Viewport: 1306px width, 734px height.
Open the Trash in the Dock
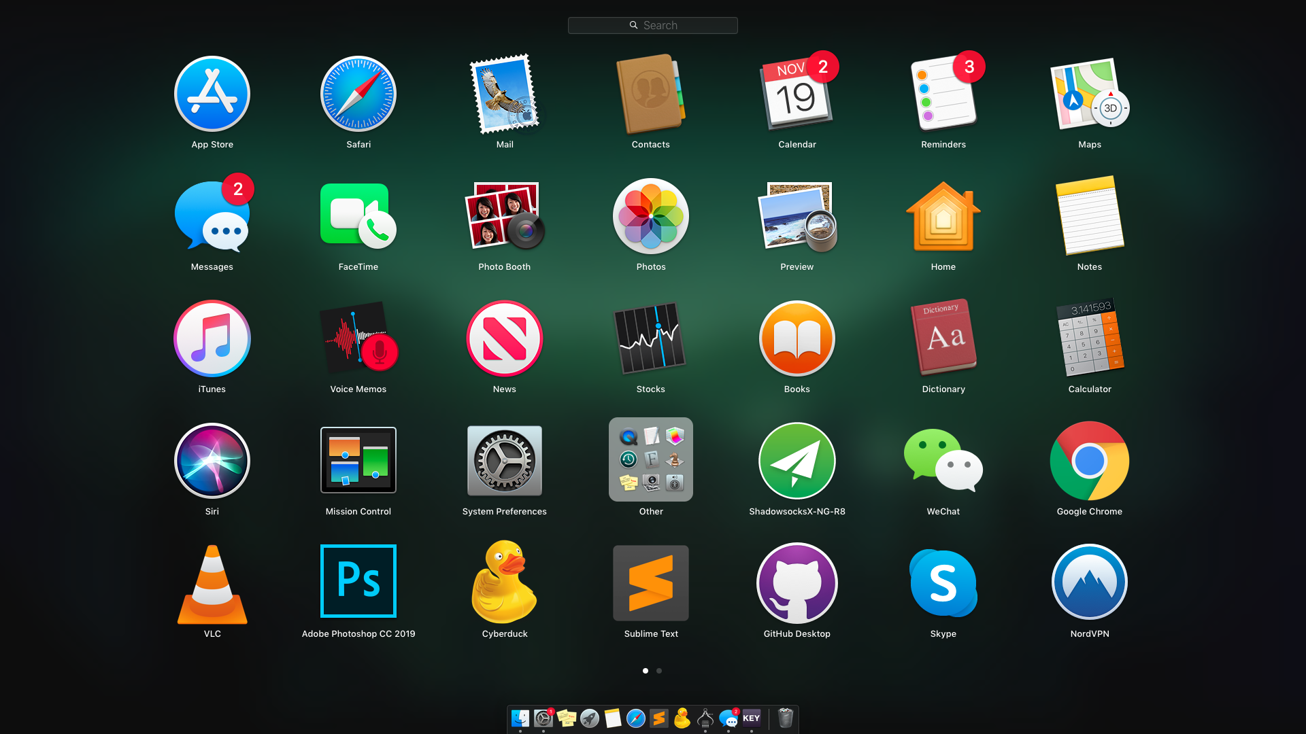(786, 718)
